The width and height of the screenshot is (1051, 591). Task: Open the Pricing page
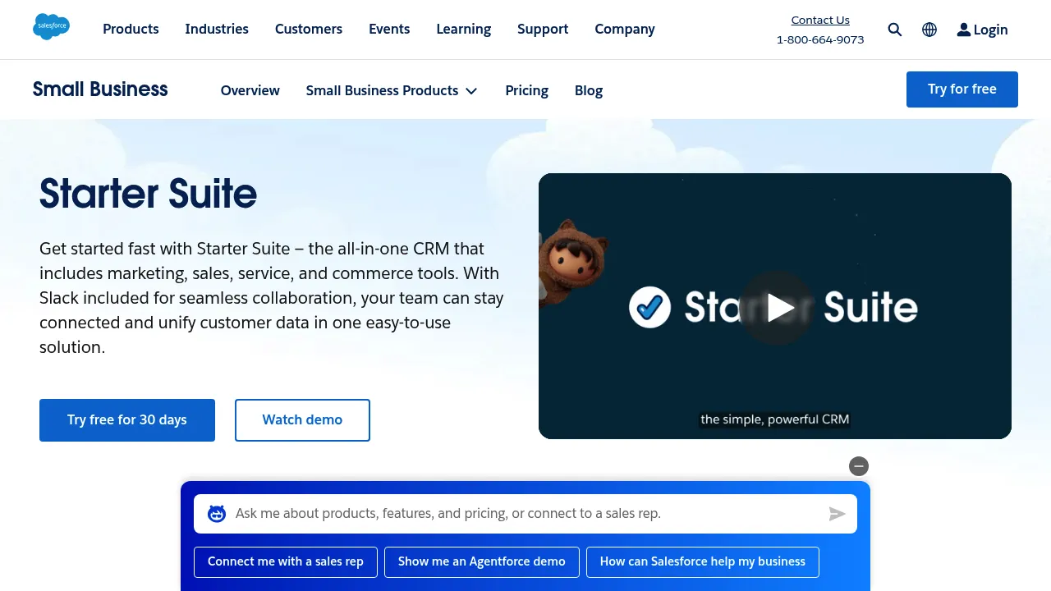click(x=527, y=90)
